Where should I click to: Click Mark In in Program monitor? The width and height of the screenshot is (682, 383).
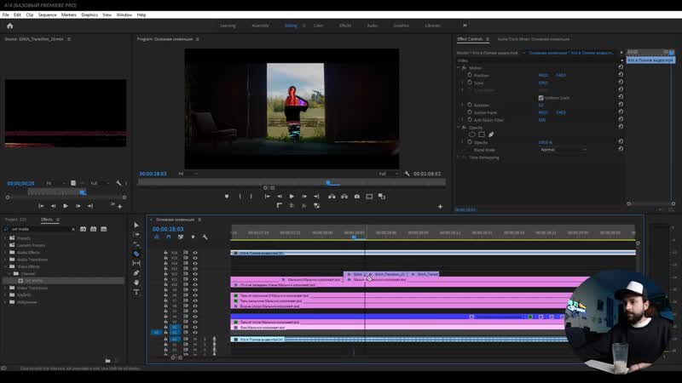click(240, 197)
